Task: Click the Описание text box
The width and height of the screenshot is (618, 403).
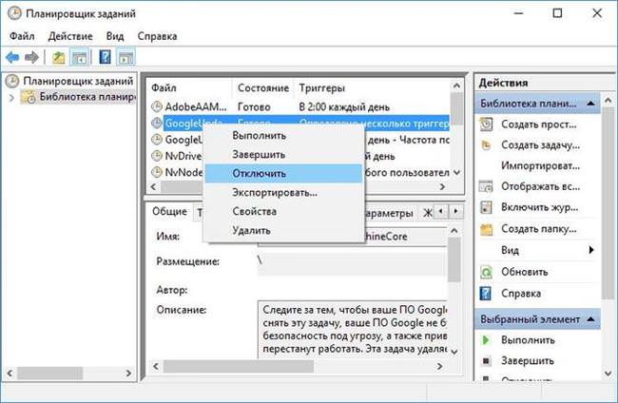Action: point(353,329)
